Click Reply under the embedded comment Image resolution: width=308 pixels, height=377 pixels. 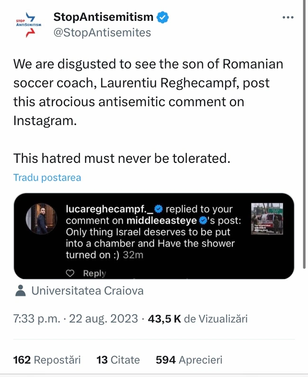(x=94, y=273)
